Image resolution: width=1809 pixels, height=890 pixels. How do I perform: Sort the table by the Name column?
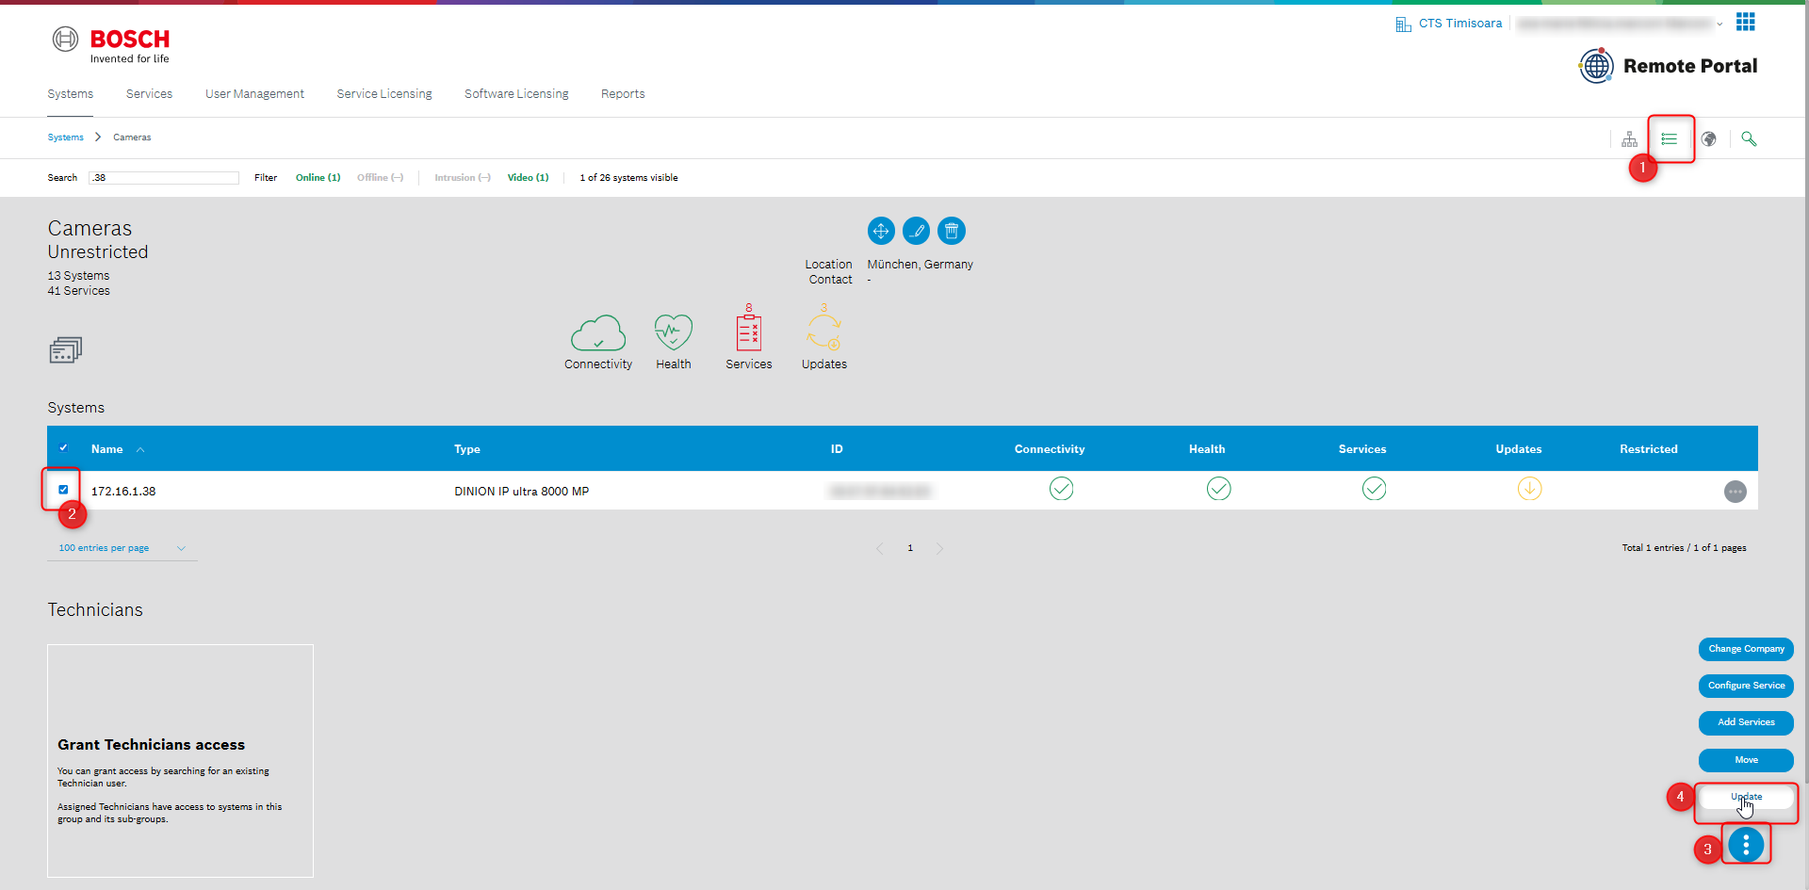point(107,449)
